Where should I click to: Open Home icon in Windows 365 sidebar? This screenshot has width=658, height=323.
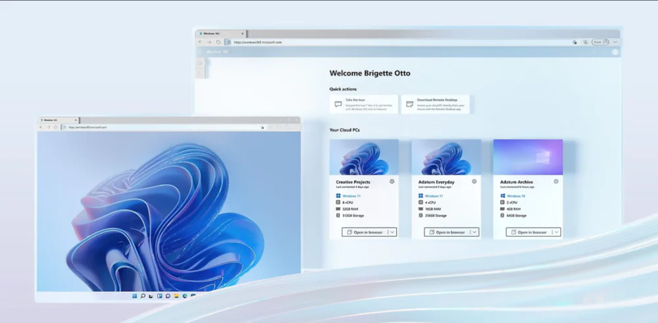(x=200, y=63)
